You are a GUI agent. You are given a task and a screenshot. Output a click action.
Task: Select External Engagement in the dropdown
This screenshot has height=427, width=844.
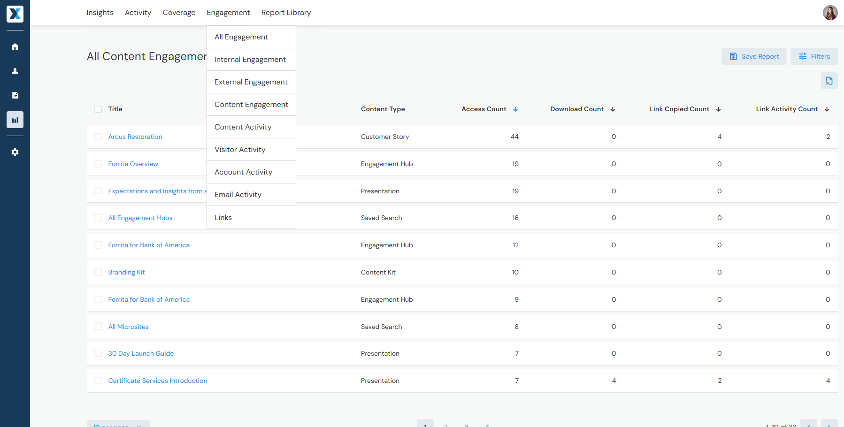point(251,82)
